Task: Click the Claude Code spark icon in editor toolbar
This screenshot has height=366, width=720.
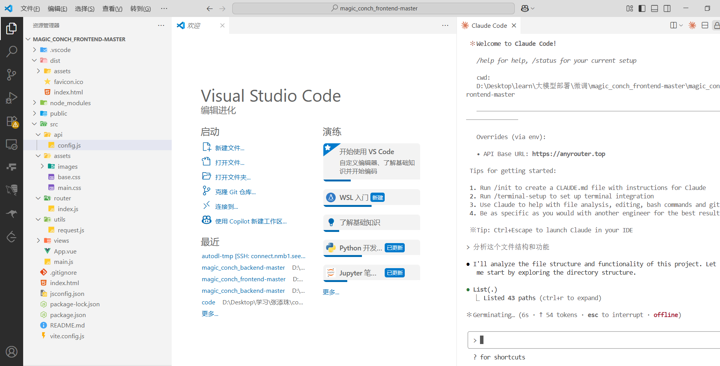Action: [x=692, y=25]
